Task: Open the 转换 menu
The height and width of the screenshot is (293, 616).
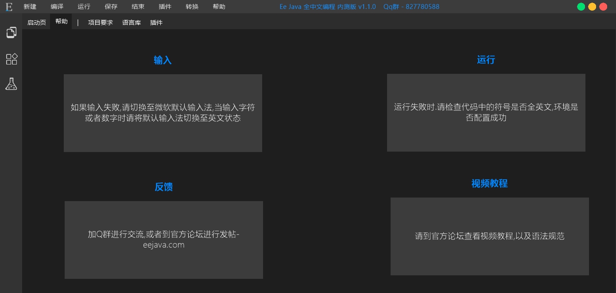Action: (x=192, y=7)
